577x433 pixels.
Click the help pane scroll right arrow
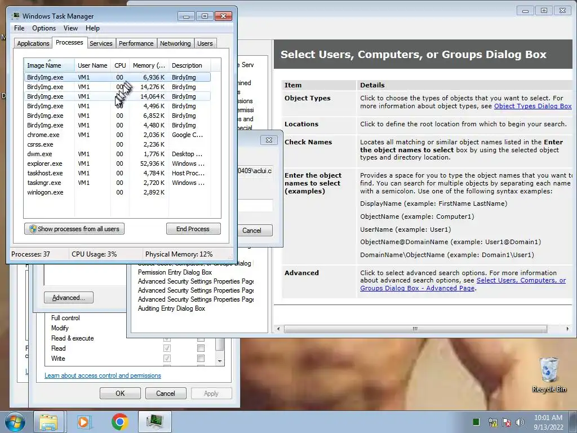coord(567,329)
